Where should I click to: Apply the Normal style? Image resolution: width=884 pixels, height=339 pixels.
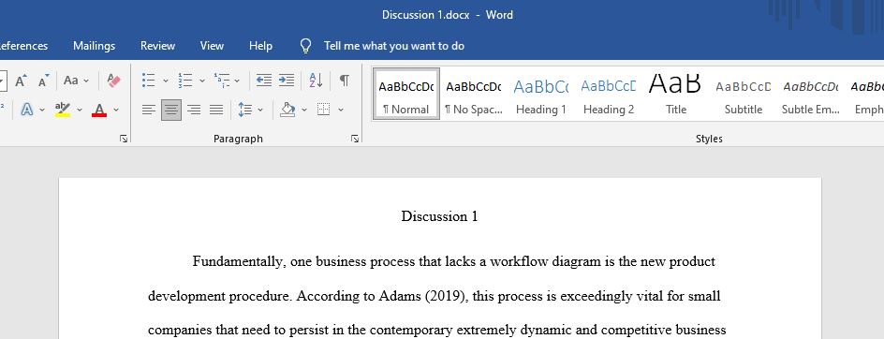pos(405,94)
